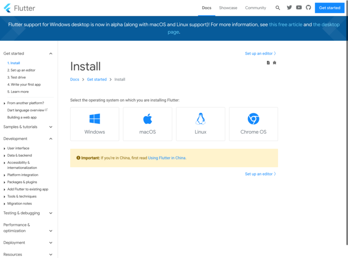Choose the Linux penguin card
The width and height of the screenshot is (348, 258).
[200, 124]
